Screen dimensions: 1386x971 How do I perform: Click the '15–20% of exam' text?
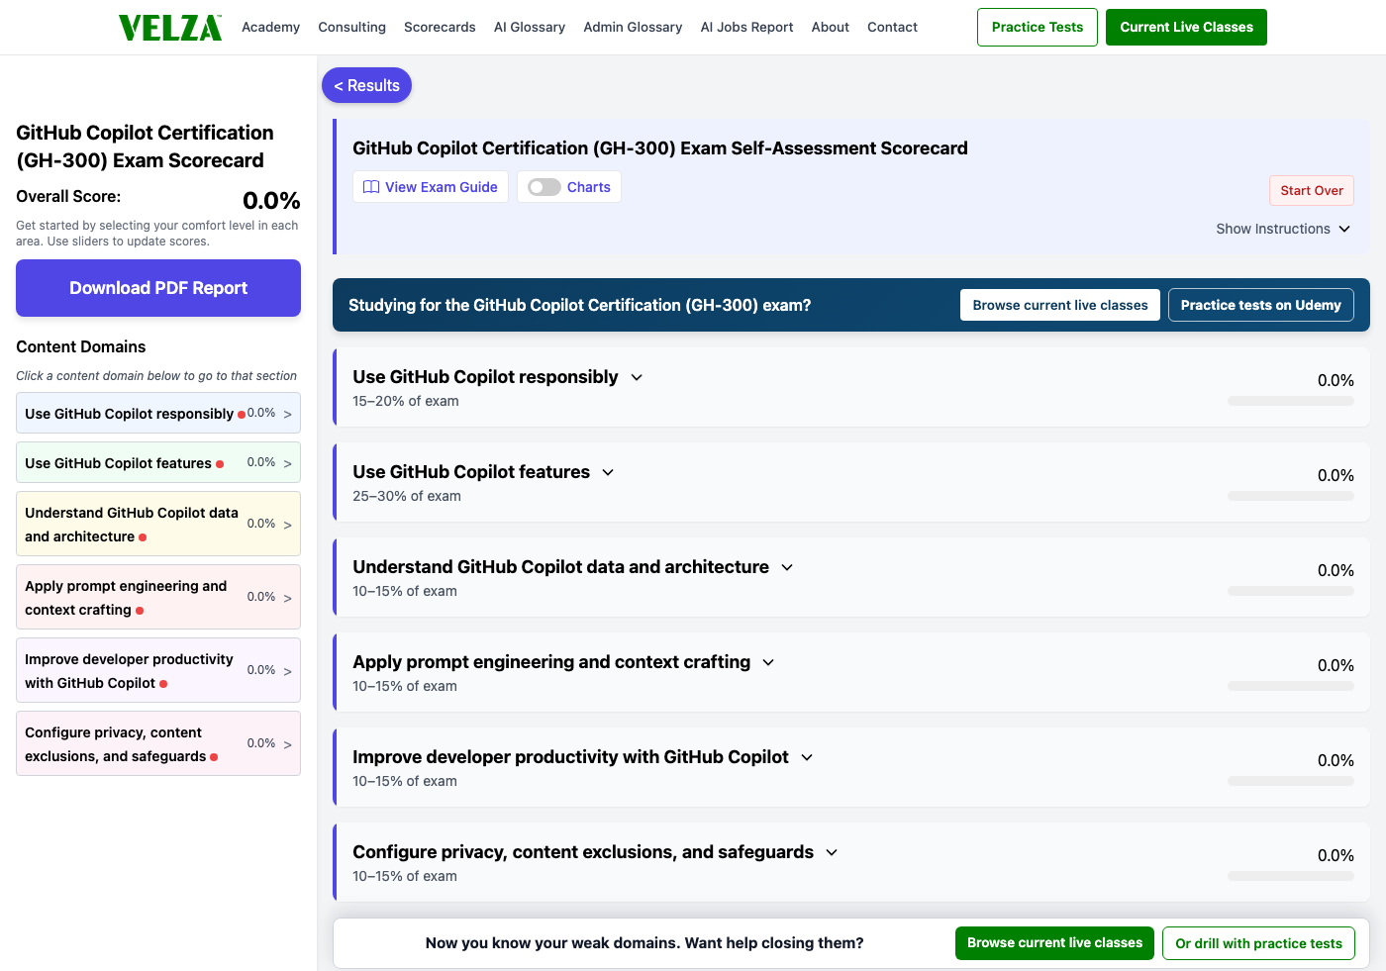click(406, 401)
